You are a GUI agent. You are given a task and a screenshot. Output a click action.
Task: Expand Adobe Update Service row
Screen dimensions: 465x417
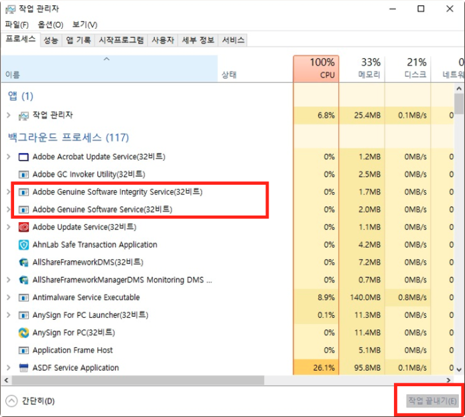coord(9,227)
